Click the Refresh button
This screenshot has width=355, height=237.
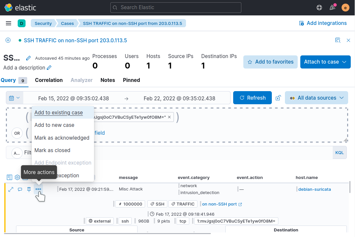coord(252,98)
